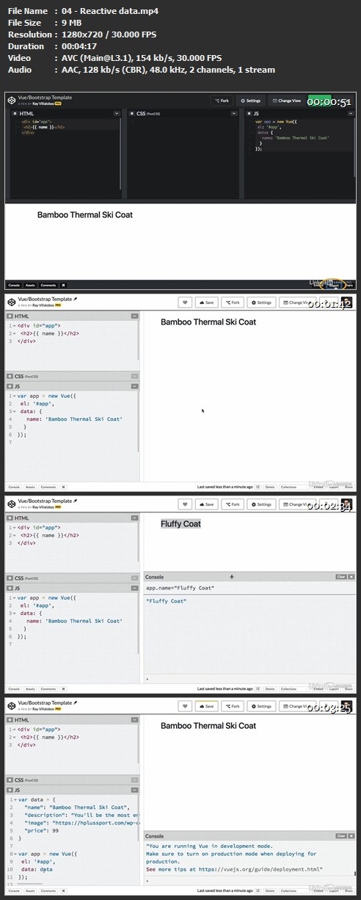
Task: Click CodePen logo in the 00:02:34 frame
Action: (12, 504)
